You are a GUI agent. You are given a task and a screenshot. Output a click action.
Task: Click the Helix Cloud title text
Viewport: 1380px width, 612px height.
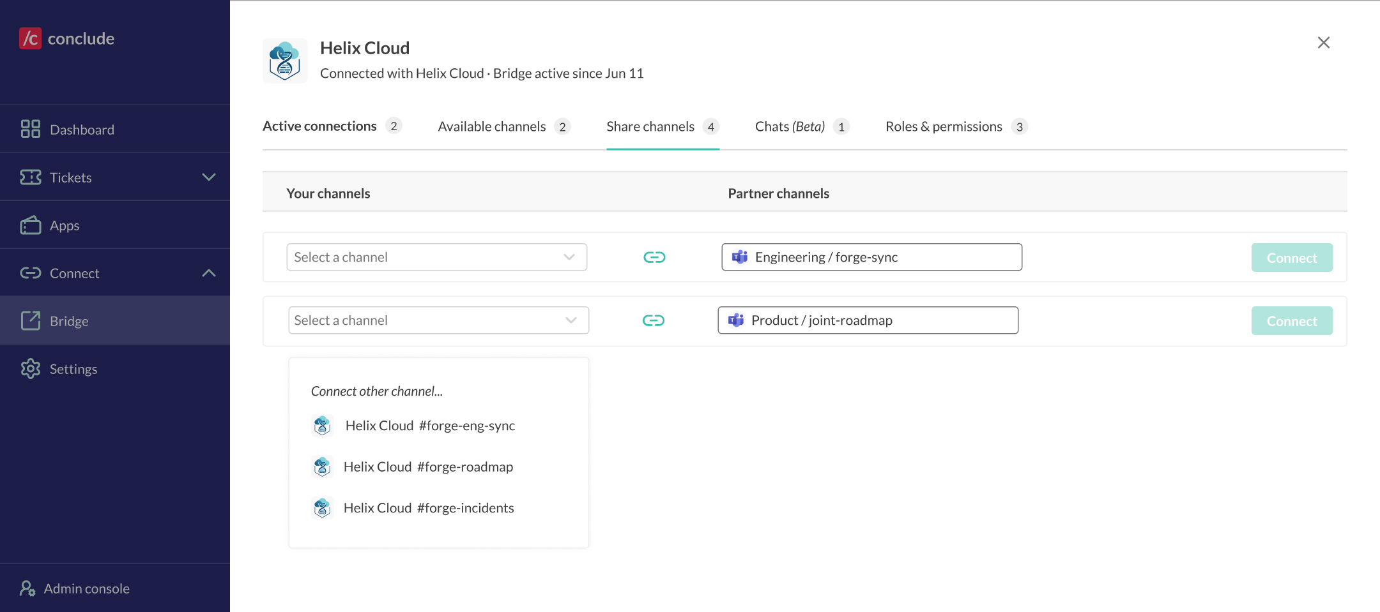365,48
